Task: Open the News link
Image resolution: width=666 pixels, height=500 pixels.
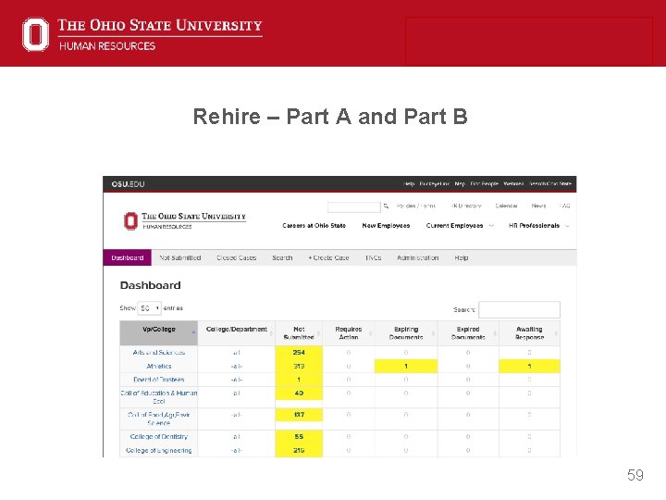Action: [x=538, y=206]
